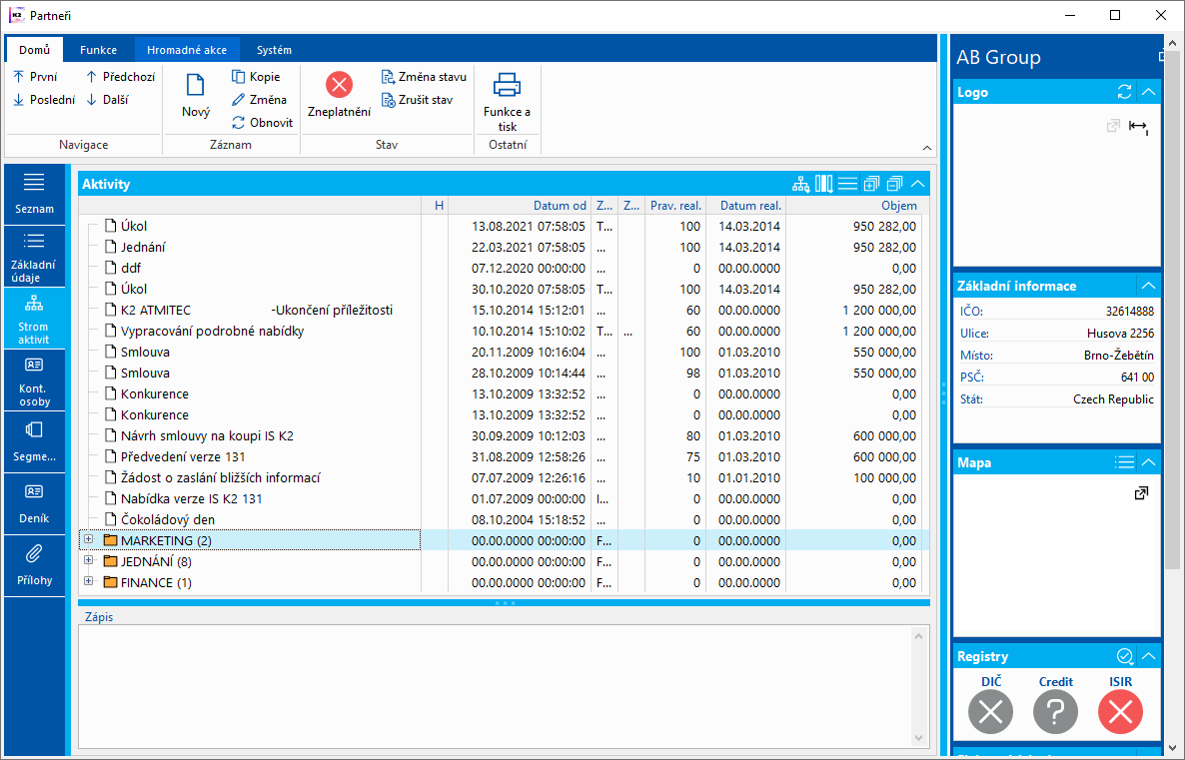Switch to the Funkce ribbon tab

(x=98, y=50)
